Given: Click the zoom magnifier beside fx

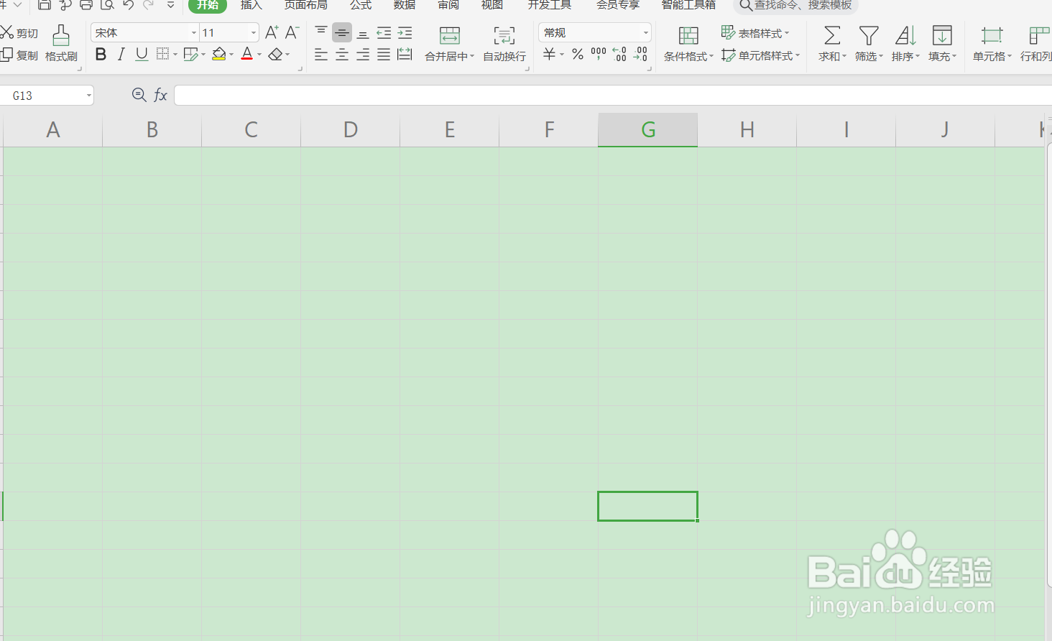Looking at the screenshot, I should click(139, 95).
